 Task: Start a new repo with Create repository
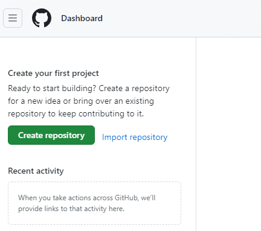(51, 135)
